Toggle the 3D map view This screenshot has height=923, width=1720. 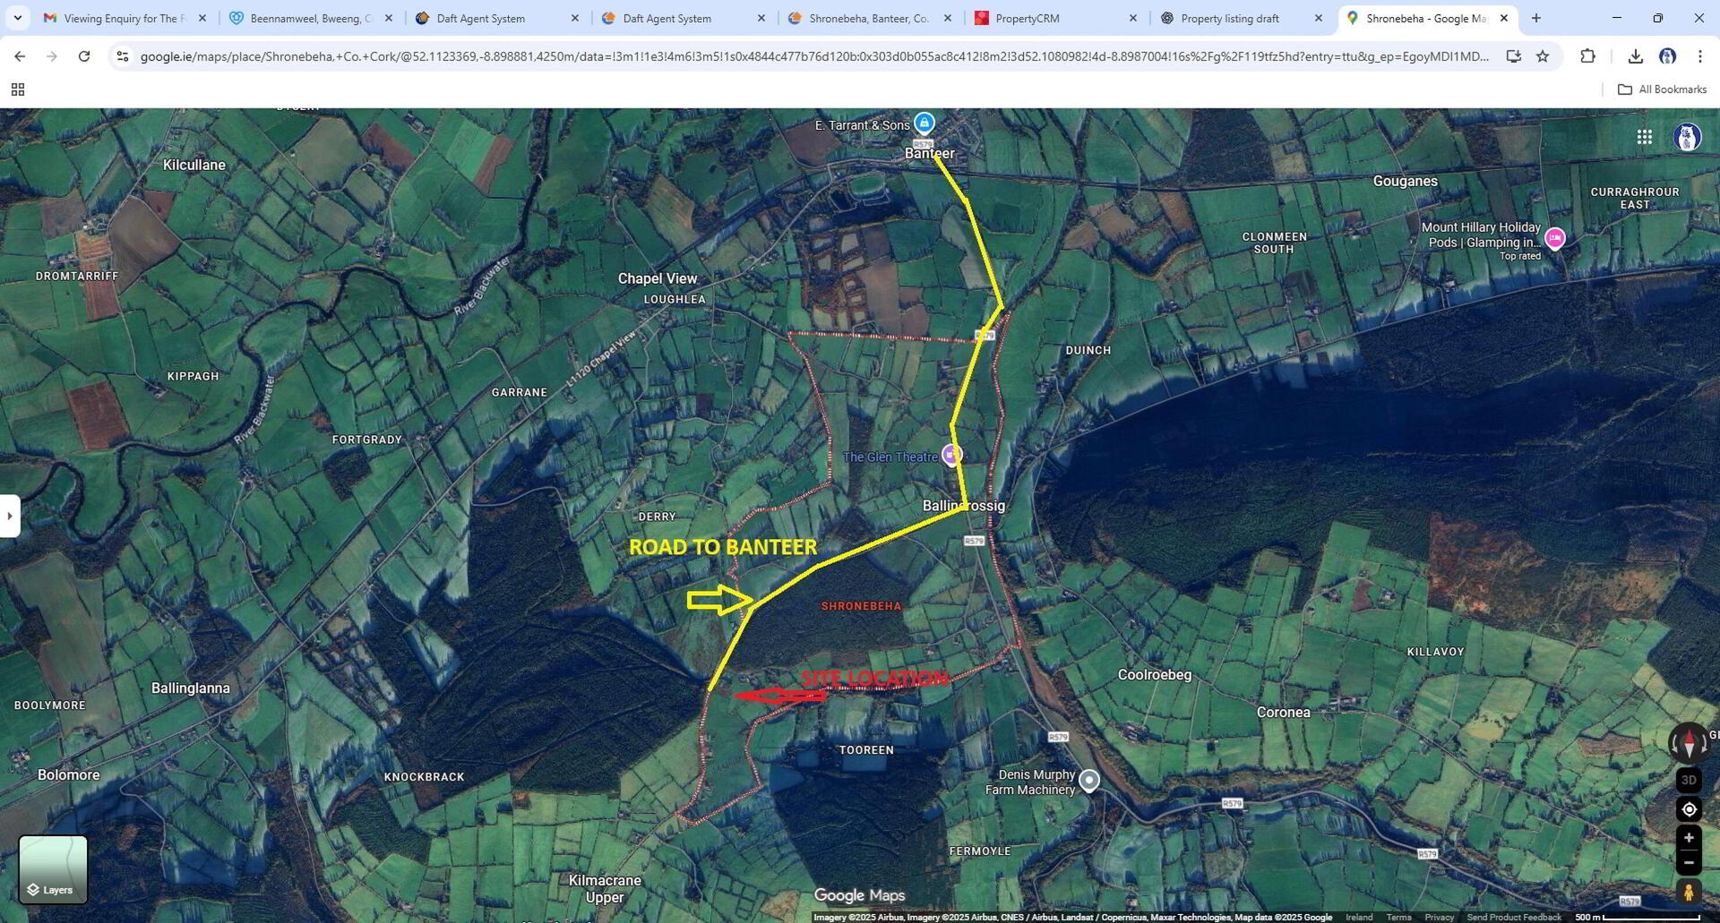1689,780
